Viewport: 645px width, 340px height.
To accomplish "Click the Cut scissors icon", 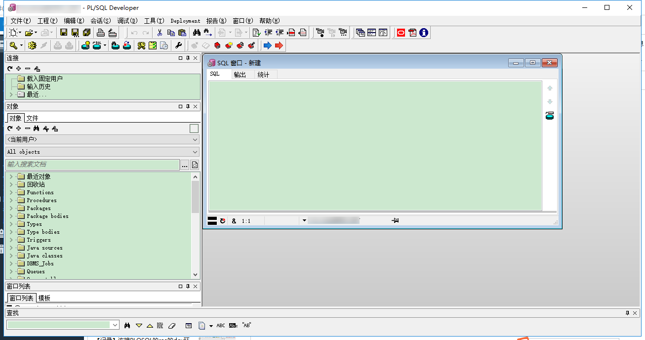I will [x=160, y=33].
